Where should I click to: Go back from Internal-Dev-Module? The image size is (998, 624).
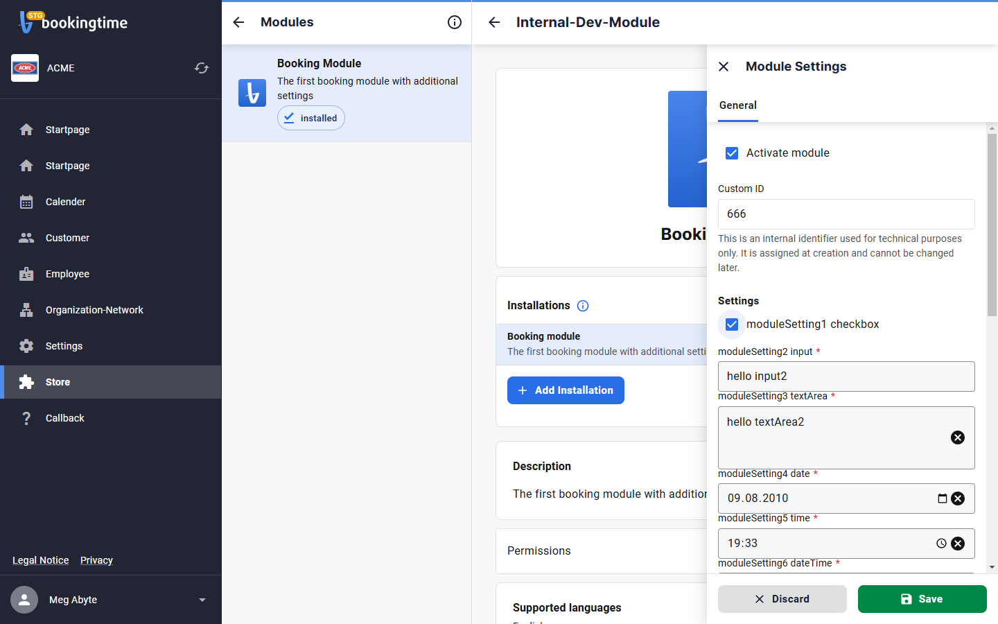[494, 22]
